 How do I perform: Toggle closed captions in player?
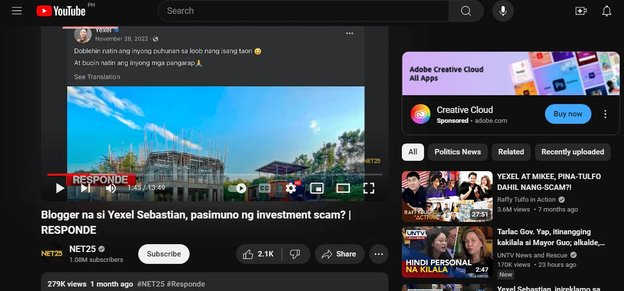[x=265, y=188]
